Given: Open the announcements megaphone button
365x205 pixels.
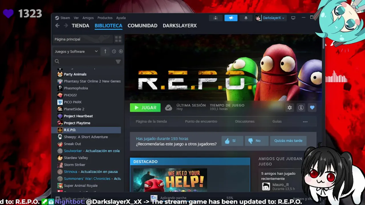Looking at the screenshot, I should [231, 18].
